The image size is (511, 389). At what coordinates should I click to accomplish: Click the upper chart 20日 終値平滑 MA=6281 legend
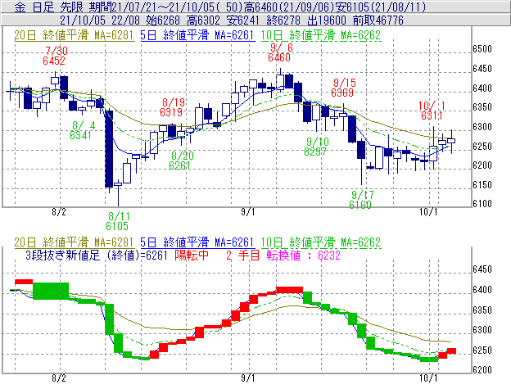point(74,35)
